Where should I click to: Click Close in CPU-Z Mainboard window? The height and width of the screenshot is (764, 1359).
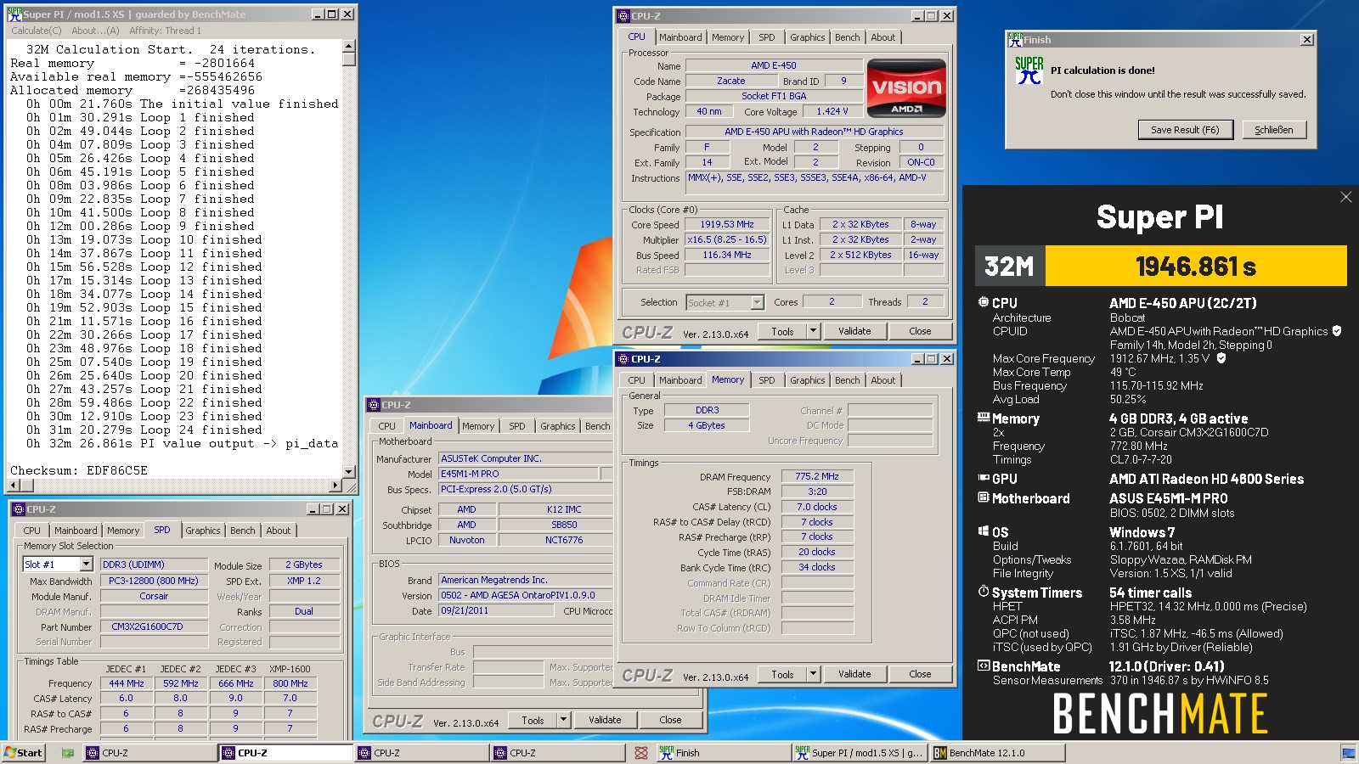coord(670,720)
